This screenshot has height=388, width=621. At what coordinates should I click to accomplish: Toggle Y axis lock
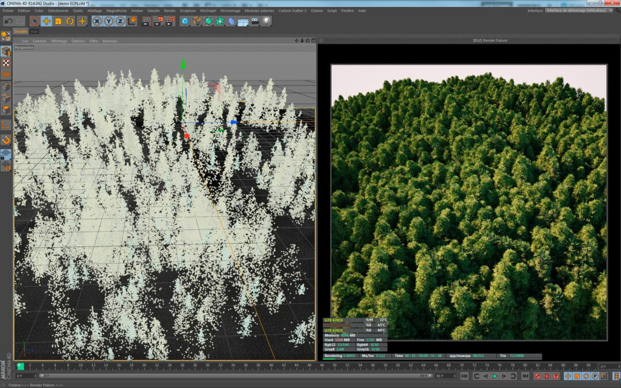point(109,21)
